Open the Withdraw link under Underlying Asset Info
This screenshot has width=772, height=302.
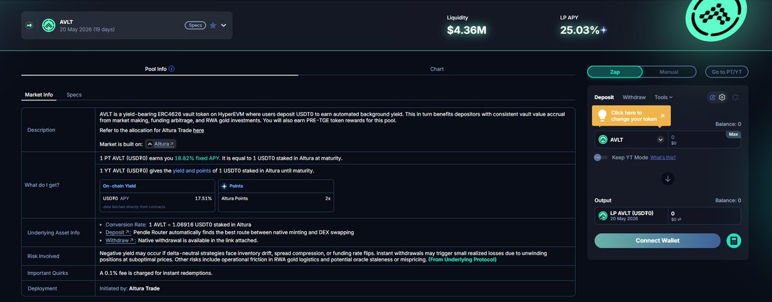click(x=120, y=240)
